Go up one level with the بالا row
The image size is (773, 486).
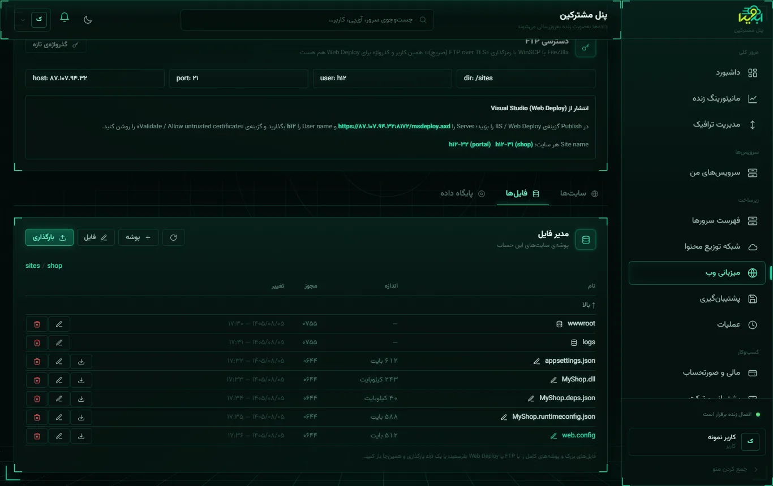tap(311, 305)
